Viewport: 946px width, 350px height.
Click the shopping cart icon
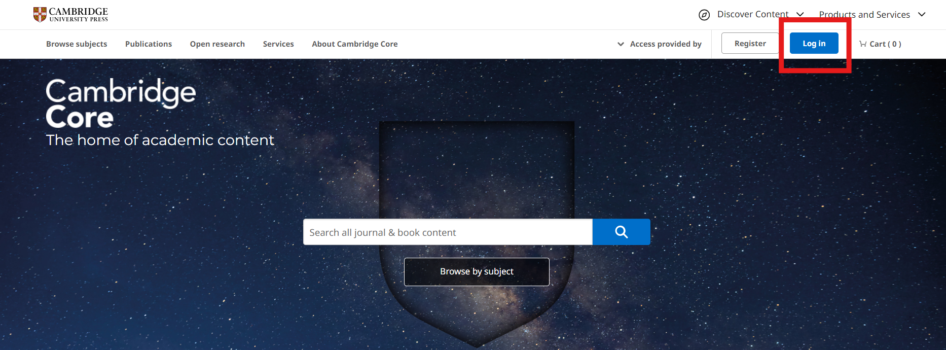click(862, 44)
